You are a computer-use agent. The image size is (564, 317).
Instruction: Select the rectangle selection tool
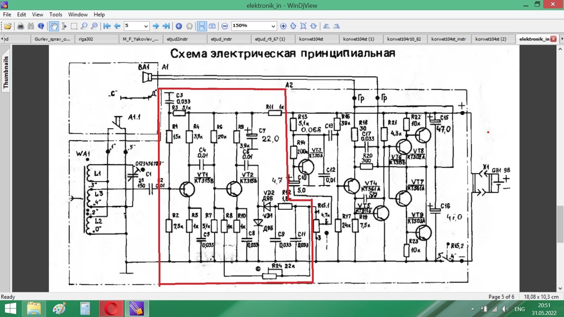74,26
